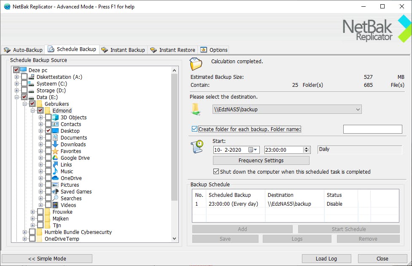Click the Google Drive icon
The width and height of the screenshot is (412, 266).
tap(55, 158)
